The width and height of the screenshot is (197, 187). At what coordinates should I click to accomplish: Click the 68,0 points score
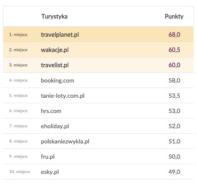tap(175, 35)
